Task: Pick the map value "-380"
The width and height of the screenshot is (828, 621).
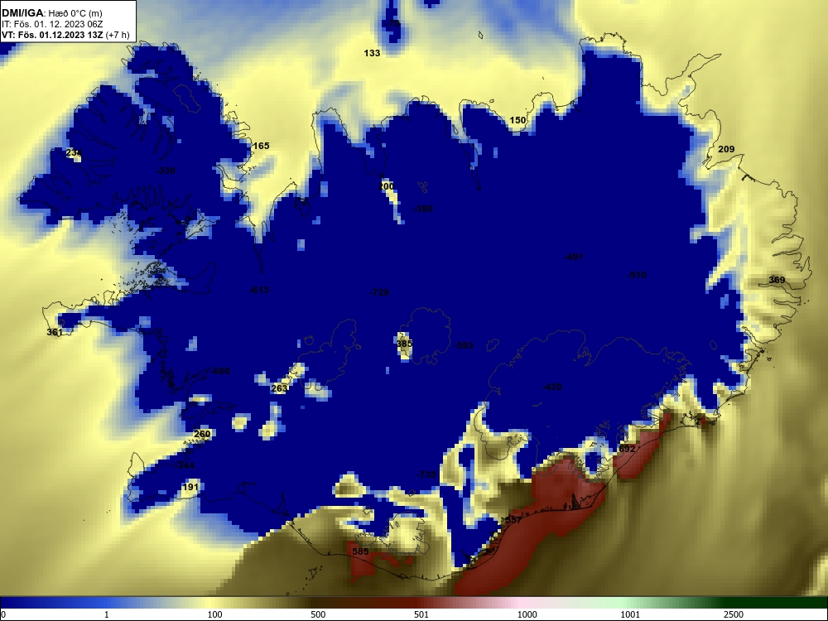Action: [x=423, y=209]
